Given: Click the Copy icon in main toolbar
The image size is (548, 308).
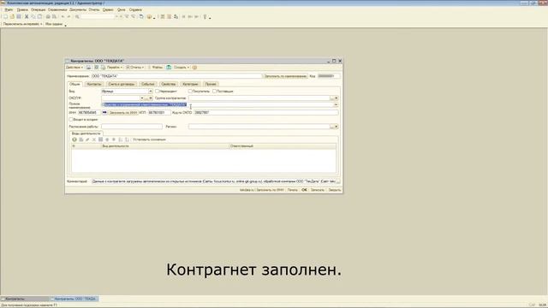Looking at the screenshot, I should point(33,17).
